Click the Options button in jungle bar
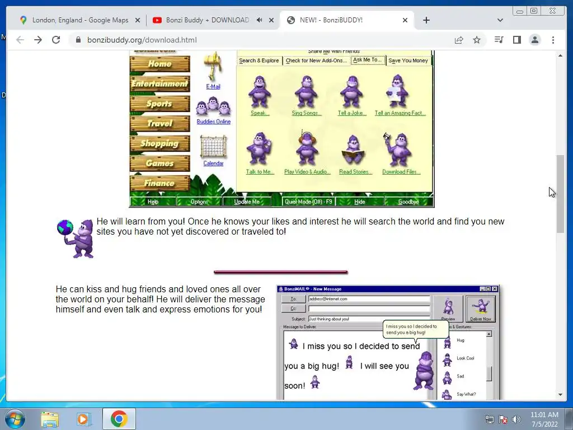Viewport: 573px width, 430px height. [x=199, y=202]
